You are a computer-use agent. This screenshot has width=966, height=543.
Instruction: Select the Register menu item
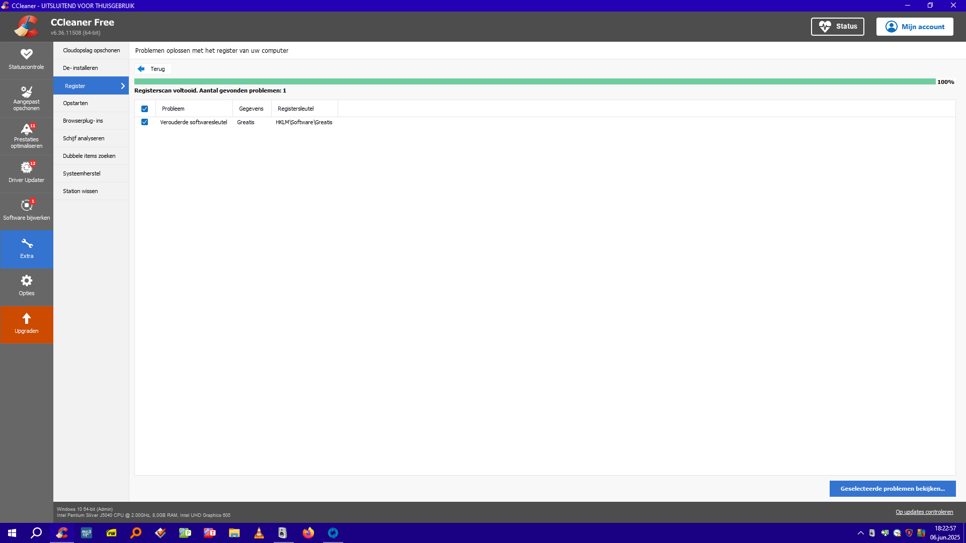coord(91,86)
